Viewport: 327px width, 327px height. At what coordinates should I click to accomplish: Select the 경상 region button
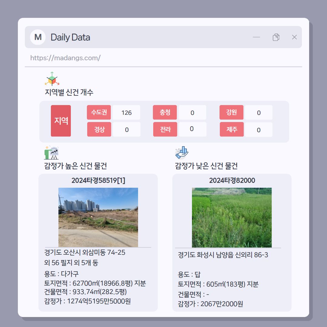click(99, 129)
